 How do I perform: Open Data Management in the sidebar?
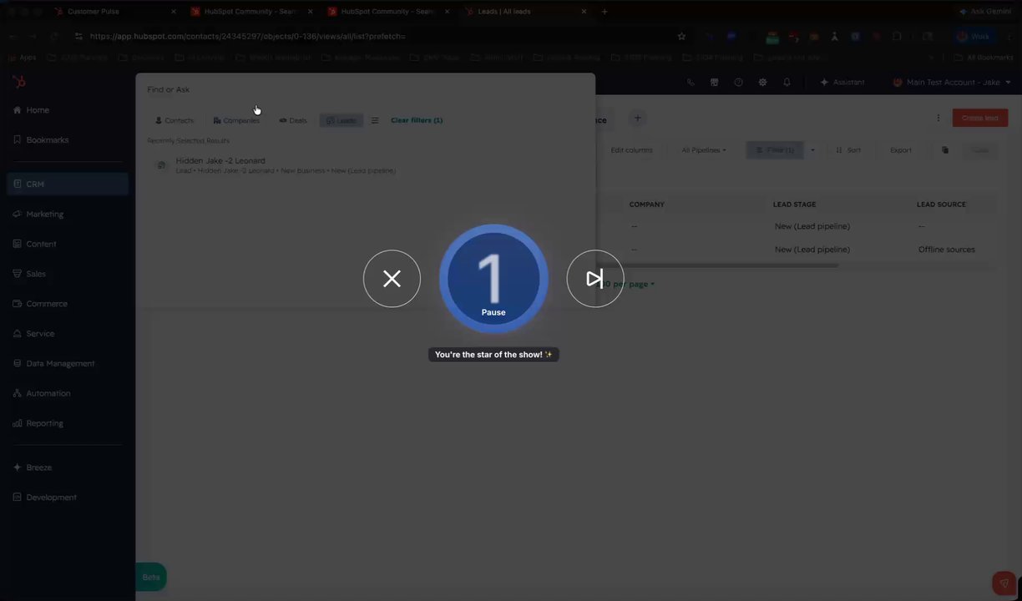(x=60, y=364)
